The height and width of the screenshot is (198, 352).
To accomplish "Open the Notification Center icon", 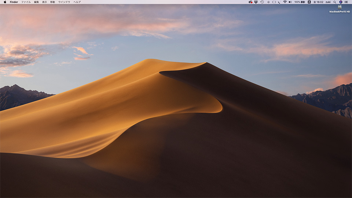I will (x=346, y=2).
